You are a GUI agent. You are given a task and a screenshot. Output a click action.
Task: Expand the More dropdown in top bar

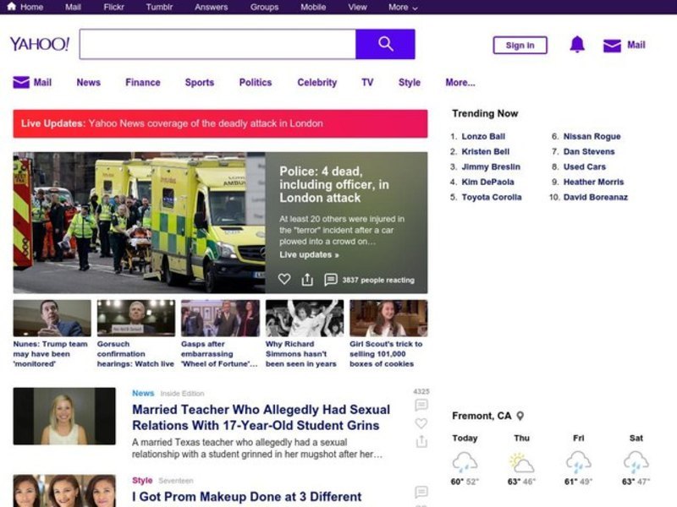pyautogui.click(x=403, y=7)
